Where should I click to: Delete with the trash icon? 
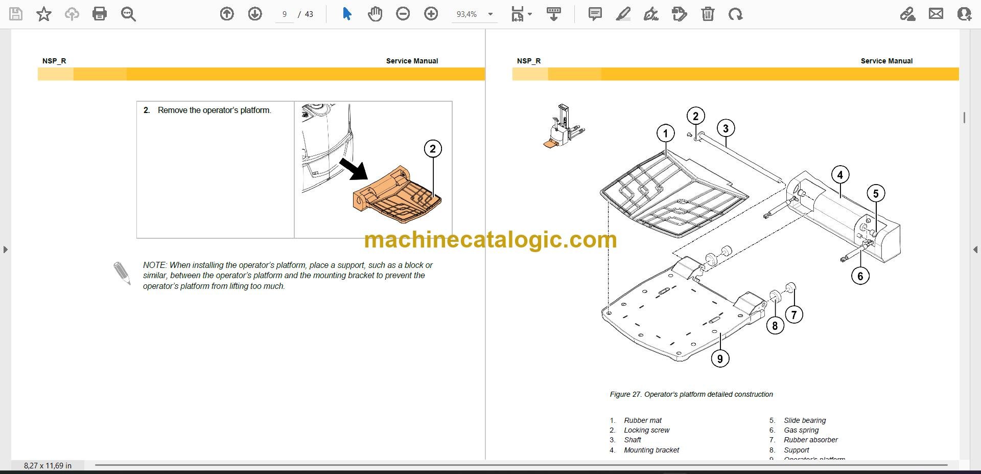pos(708,14)
